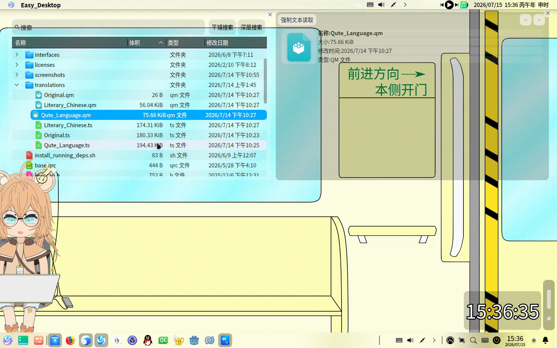
Task: Select the Qute_Language.qm row
Action: (149, 115)
